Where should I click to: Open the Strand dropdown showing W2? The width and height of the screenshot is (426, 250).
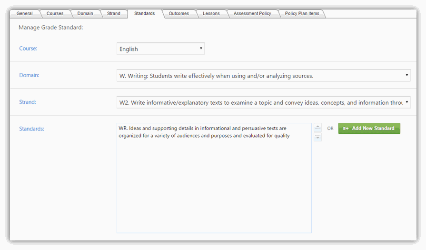263,102
